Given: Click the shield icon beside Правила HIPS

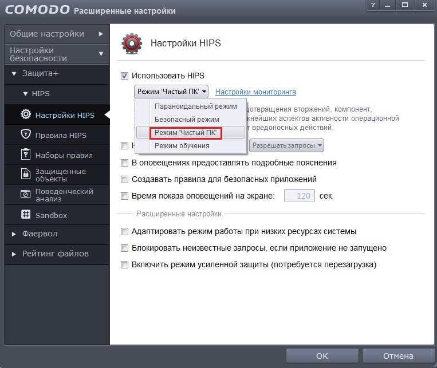Looking at the screenshot, I should pyautogui.click(x=26, y=134).
